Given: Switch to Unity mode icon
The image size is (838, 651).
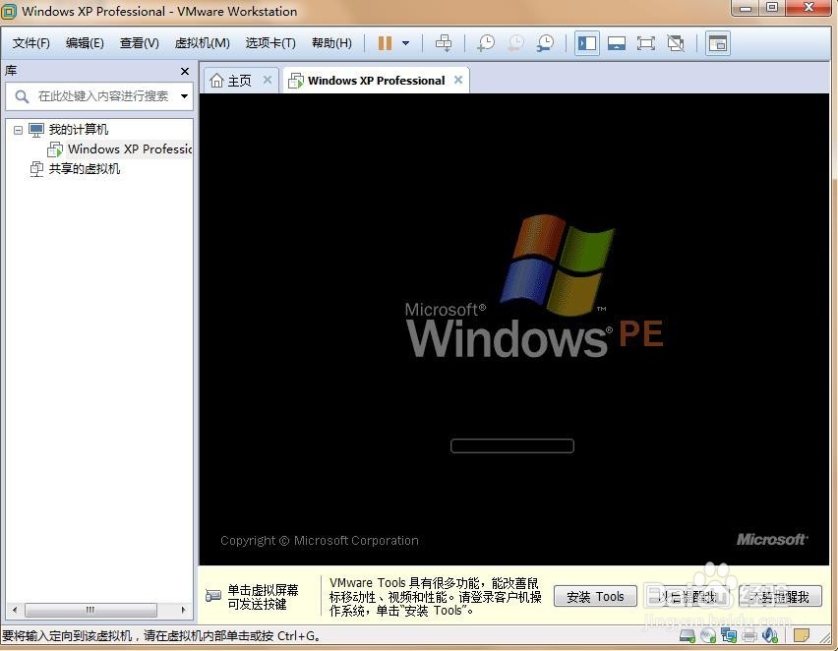Looking at the screenshot, I should point(676,43).
